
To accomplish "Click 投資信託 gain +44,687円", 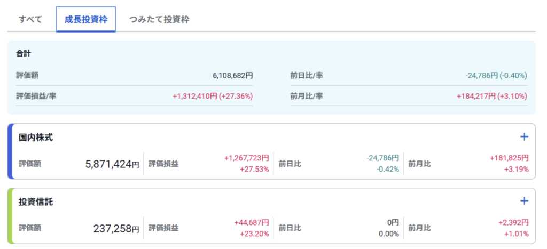I will click(x=251, y=222).
